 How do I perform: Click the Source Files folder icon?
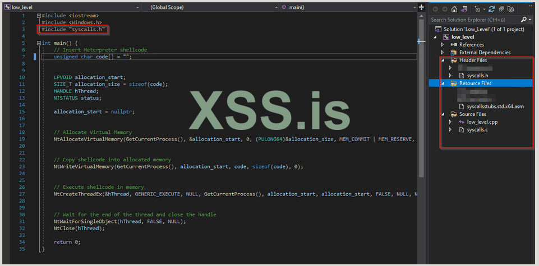pyautogui.click(x=454, y=114)
